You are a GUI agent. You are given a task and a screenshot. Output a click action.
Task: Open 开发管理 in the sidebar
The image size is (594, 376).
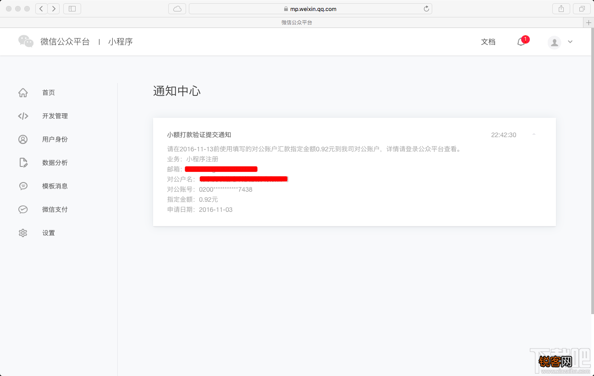point(55,116)
